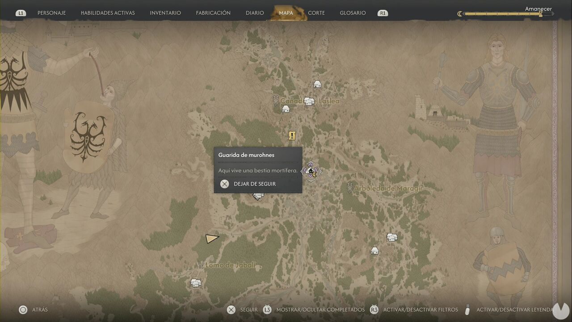Click the R3 icon for map filters
The height and width of the screenshot is (322, 572).
click(x=374, y=309)
